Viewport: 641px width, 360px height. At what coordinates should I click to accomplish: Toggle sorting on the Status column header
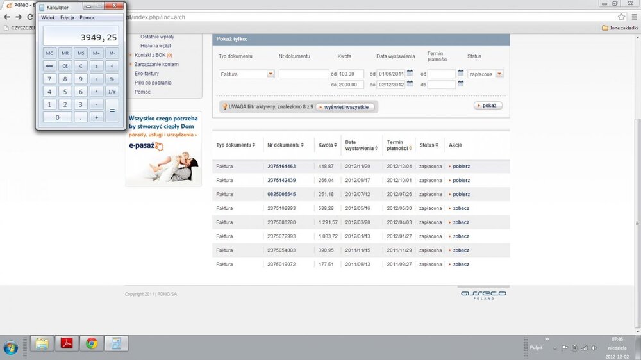pyautogui.click(x=427, y=145)
